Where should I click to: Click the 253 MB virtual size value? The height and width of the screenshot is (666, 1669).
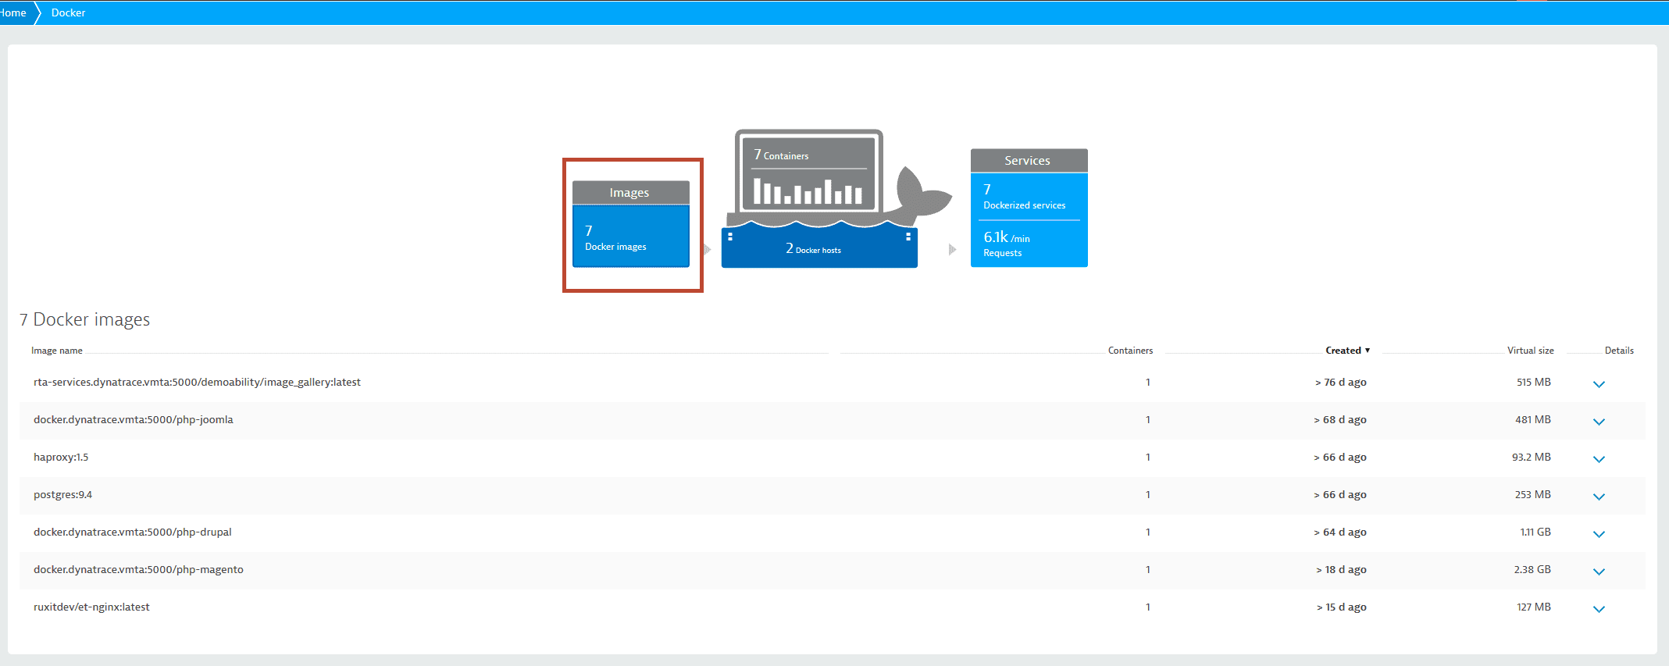point(1533,494)
